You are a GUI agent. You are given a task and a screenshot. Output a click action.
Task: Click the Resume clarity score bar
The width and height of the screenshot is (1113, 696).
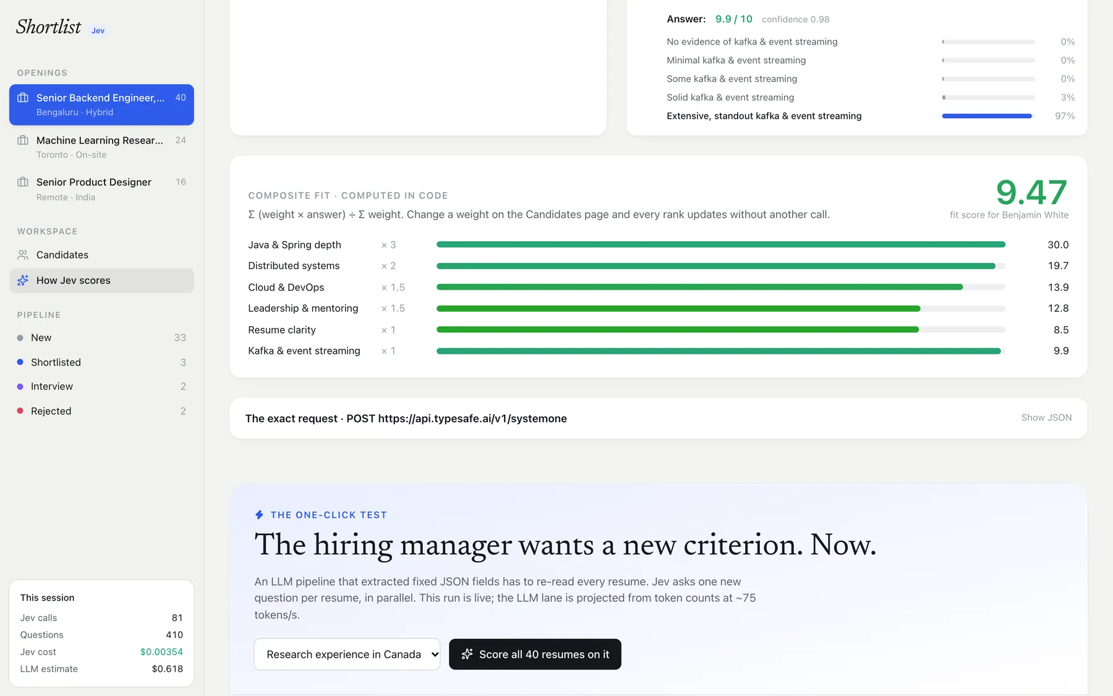point(721,330)
